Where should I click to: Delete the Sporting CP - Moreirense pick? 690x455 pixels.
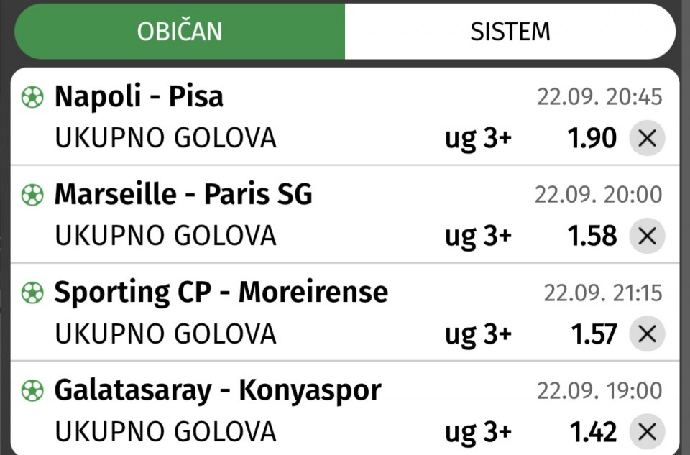coord(647,334)
